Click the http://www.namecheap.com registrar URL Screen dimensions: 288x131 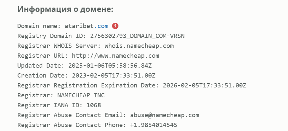pos(115,56)
